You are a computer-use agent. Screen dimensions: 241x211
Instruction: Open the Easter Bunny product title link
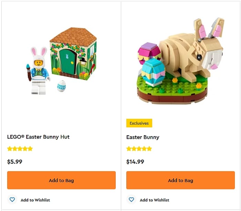(143, 137)
